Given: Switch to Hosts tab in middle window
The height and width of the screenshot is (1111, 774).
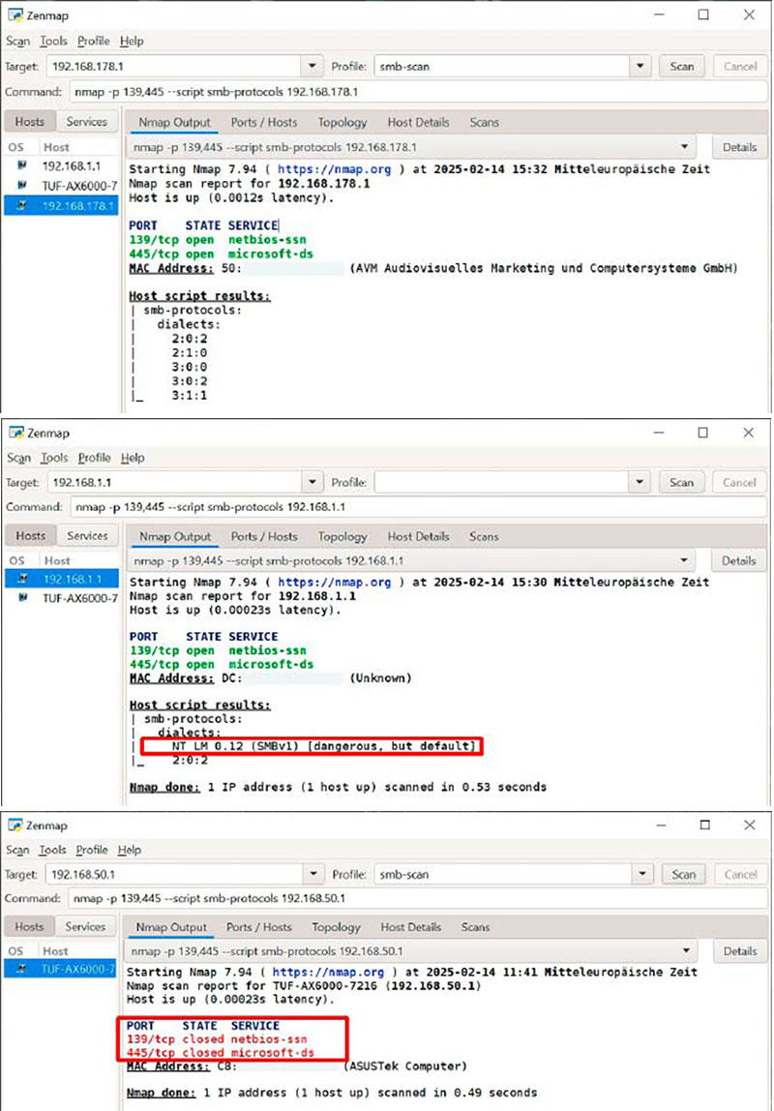Looking at the screenshot, I should (30, 536).
